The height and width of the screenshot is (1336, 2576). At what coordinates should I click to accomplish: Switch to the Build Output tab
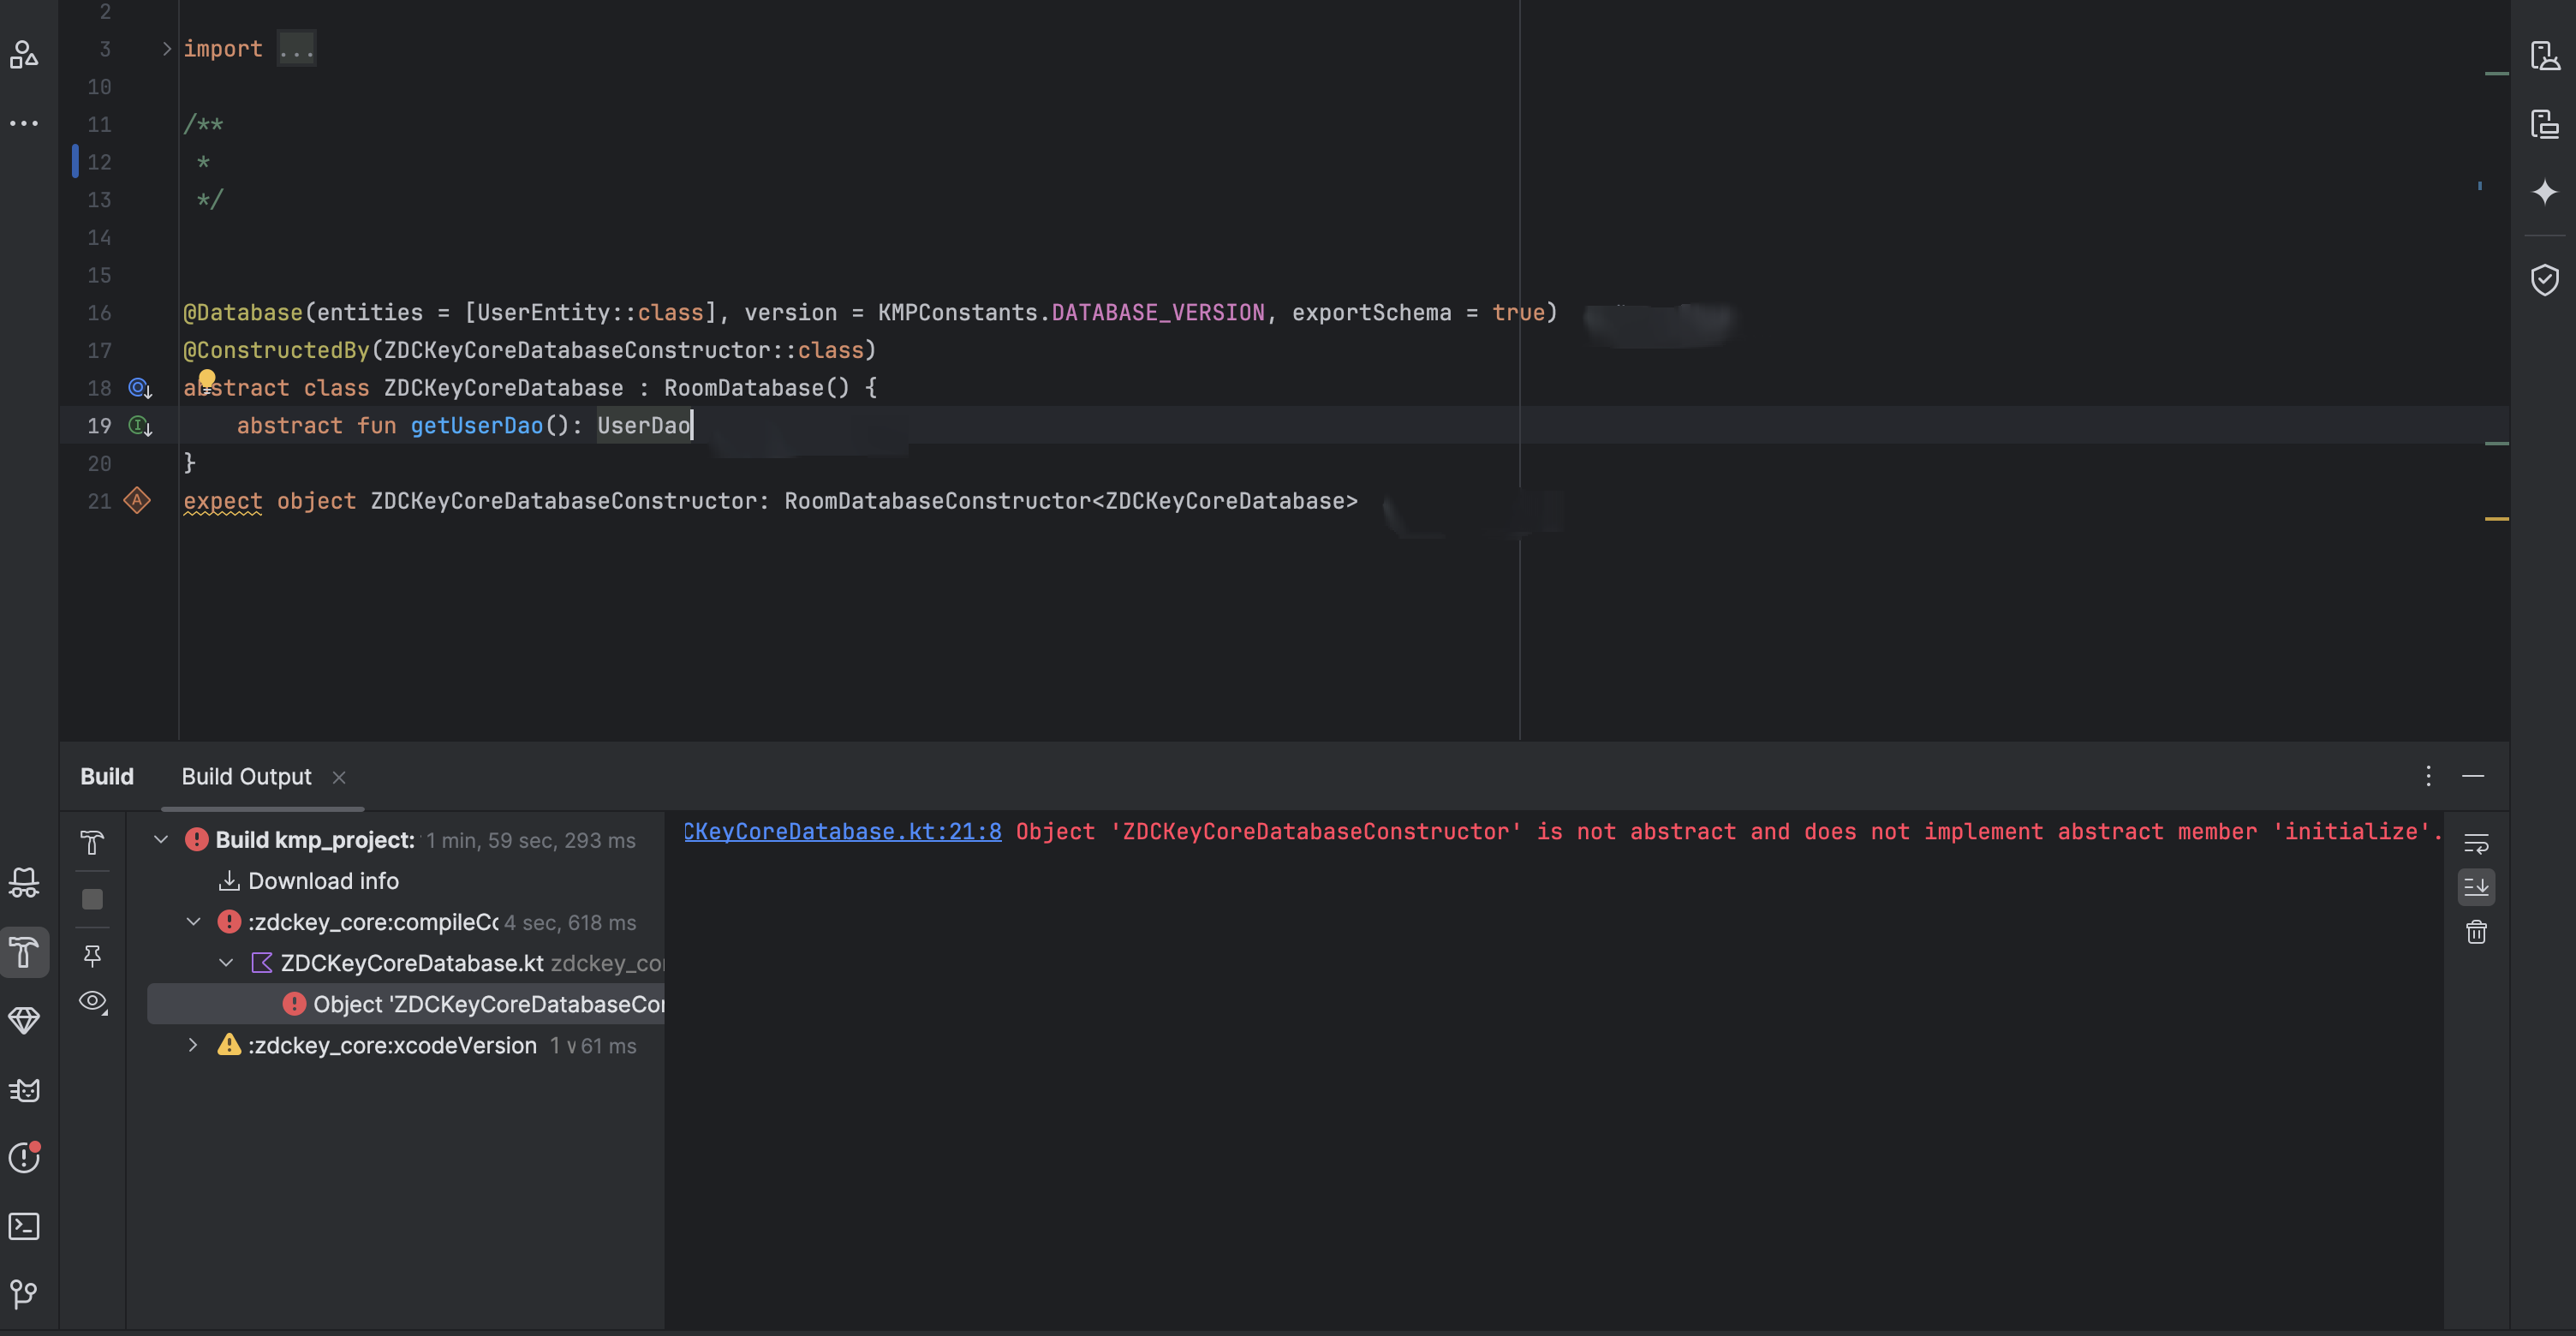point(246,777)
